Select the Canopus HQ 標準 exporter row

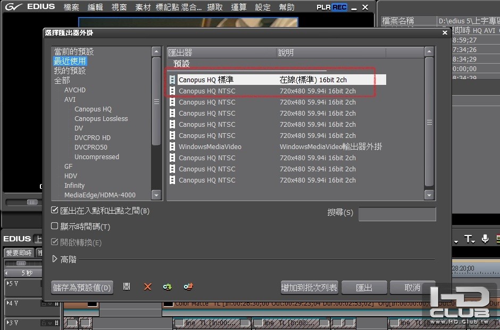tap(278, 80)
